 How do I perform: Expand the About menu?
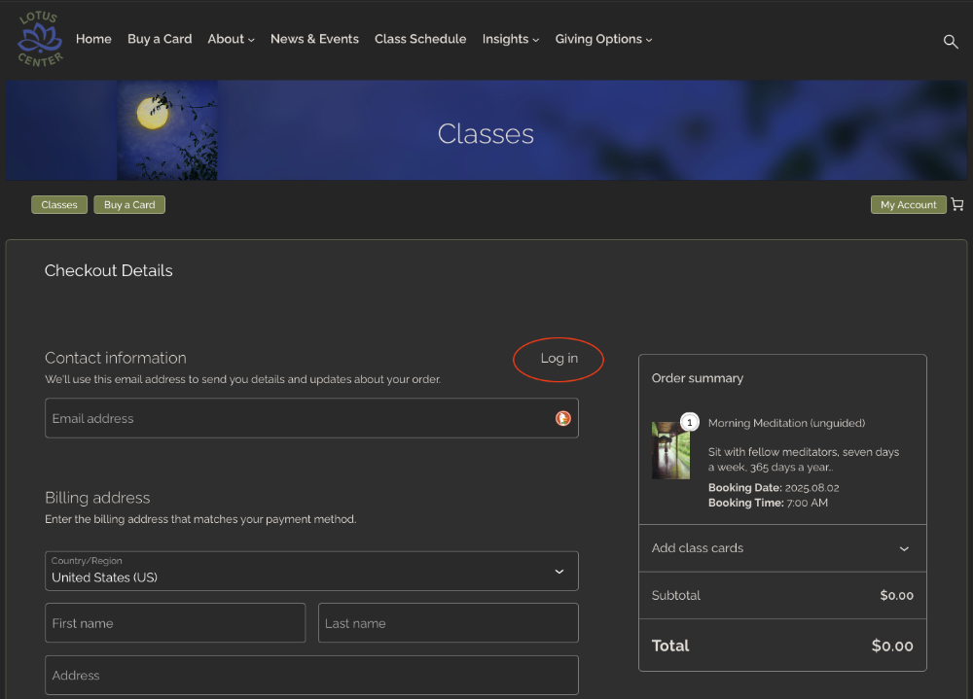[231, 39]
